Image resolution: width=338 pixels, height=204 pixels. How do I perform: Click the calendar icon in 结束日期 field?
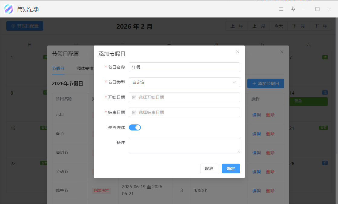[x=134, y=112]
